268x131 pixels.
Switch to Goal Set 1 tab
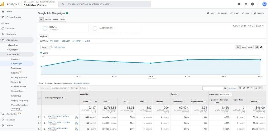[66, 41]
